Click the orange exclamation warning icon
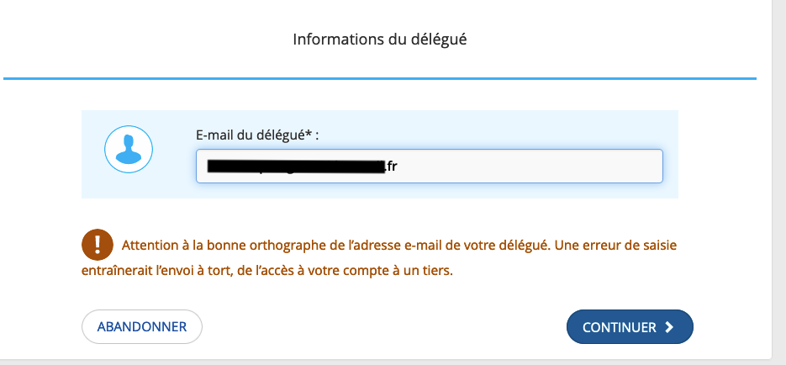The width and height of the screenshot is (786, 365). [x=98, y=245]
